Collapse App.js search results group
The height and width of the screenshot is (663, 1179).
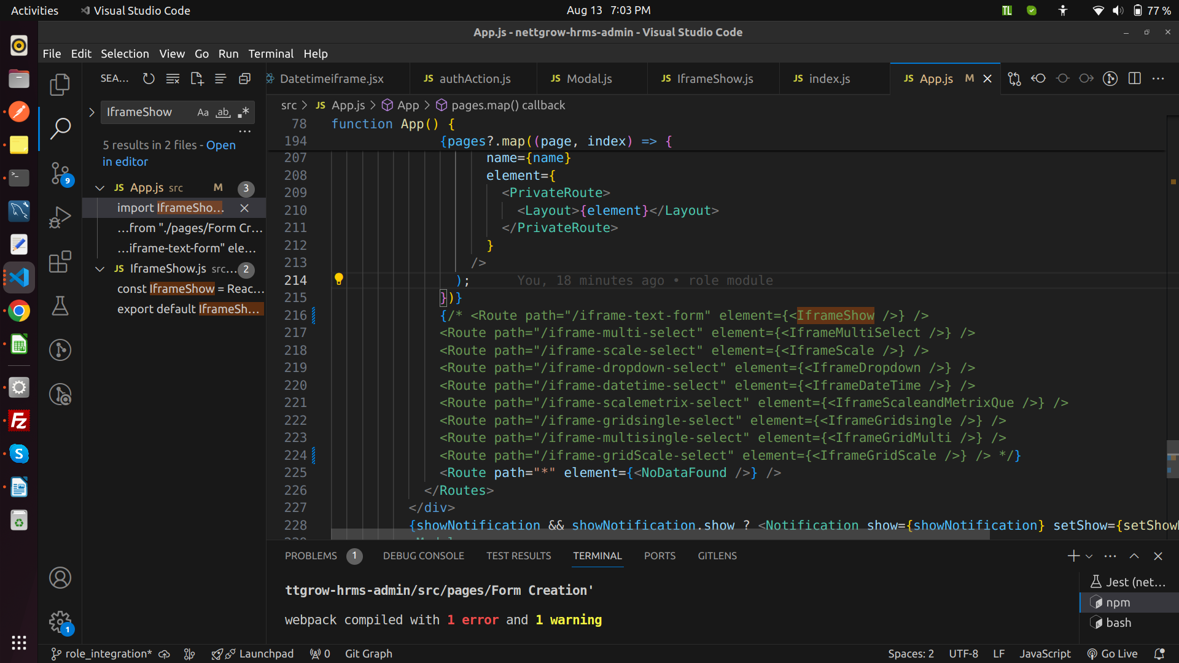(x=99, y=188)
